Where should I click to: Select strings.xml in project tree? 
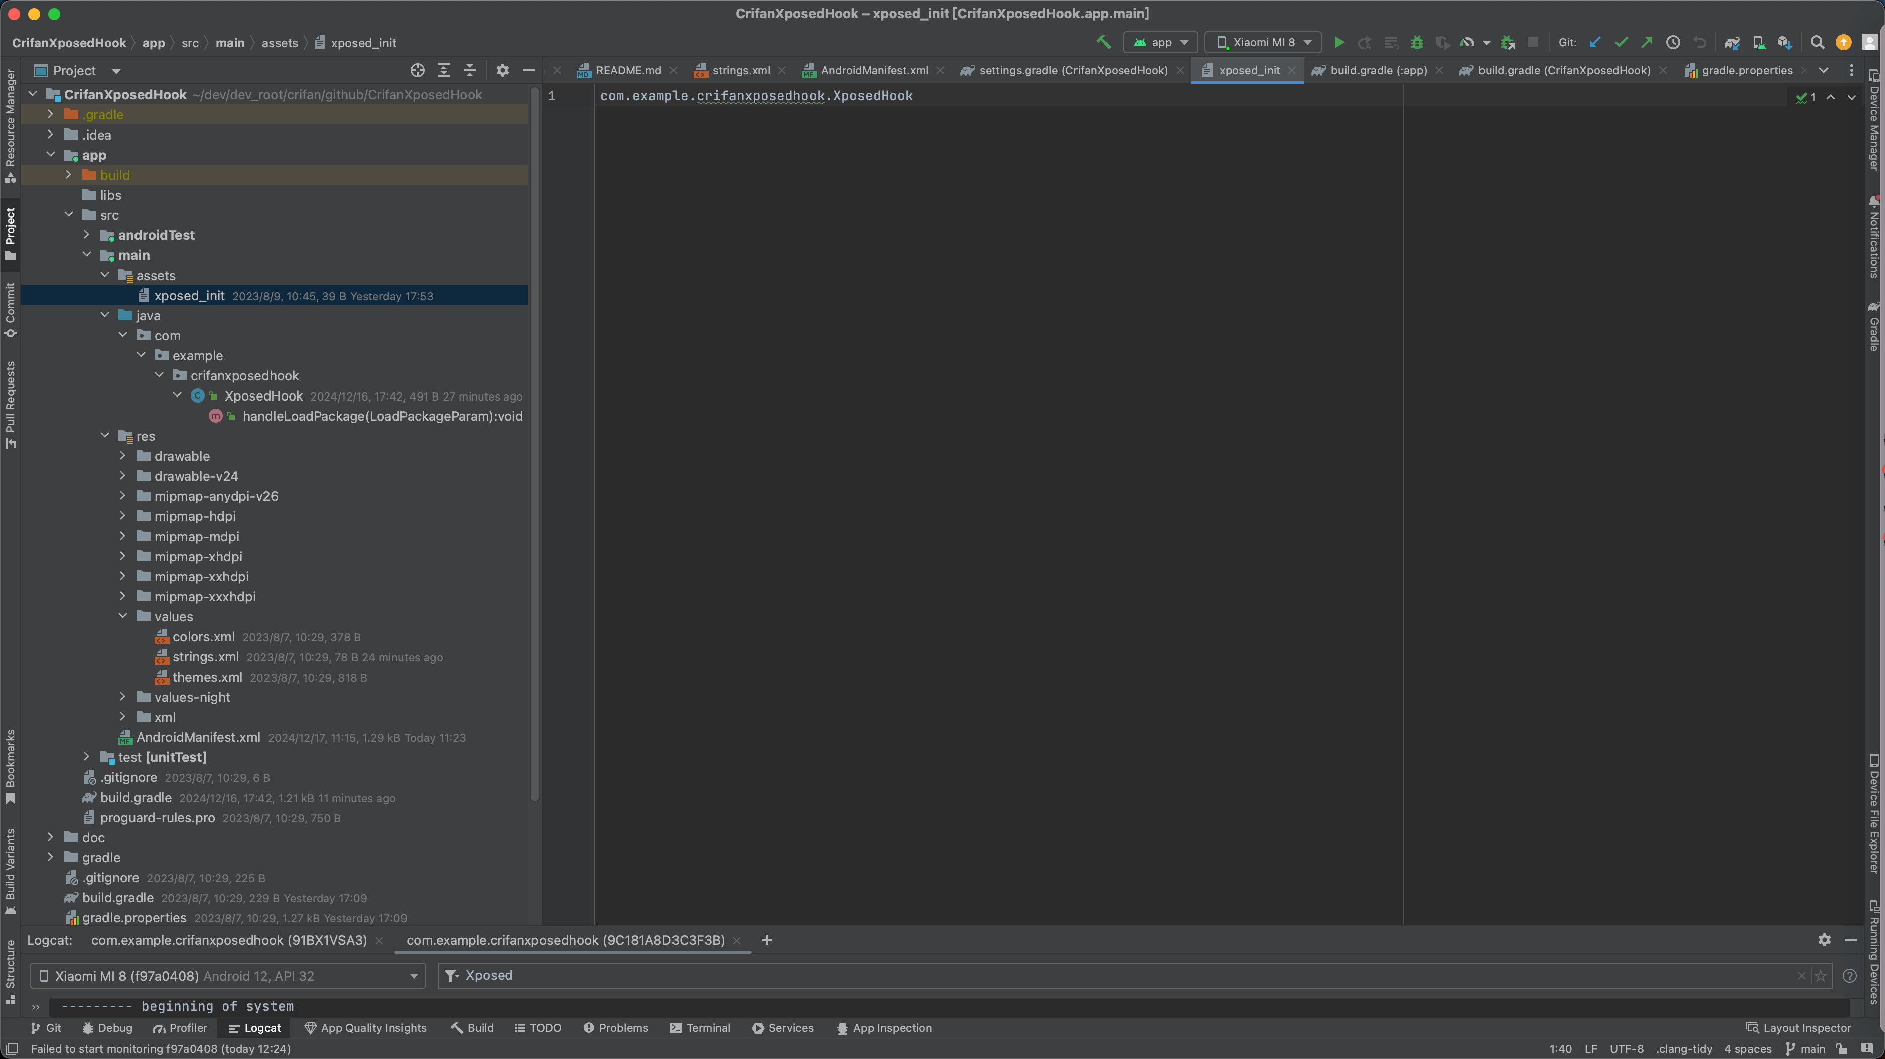point(205,657)
